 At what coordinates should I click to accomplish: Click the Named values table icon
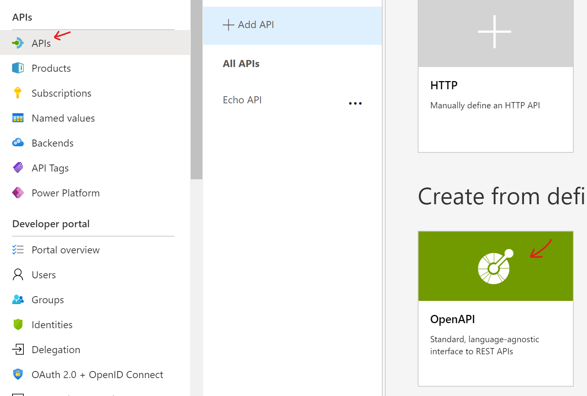[x=18, y=118]
